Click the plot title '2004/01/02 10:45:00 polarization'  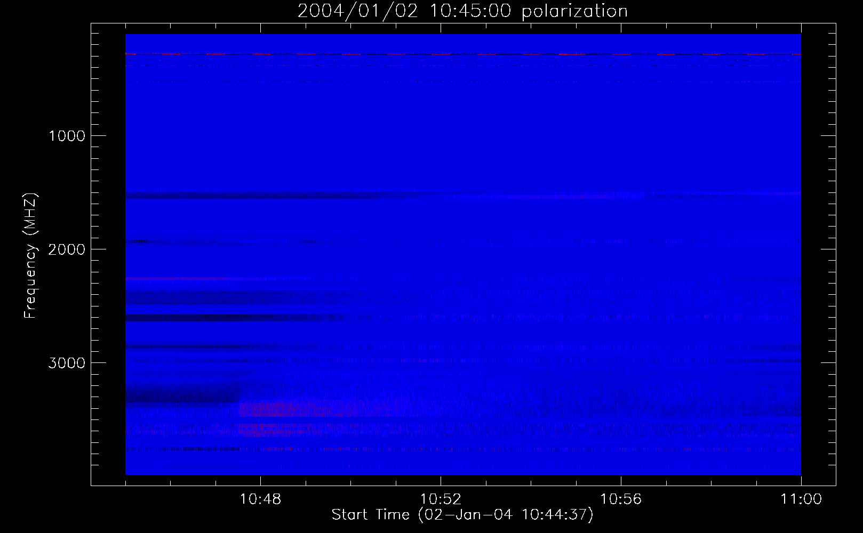tap(462, 11)
